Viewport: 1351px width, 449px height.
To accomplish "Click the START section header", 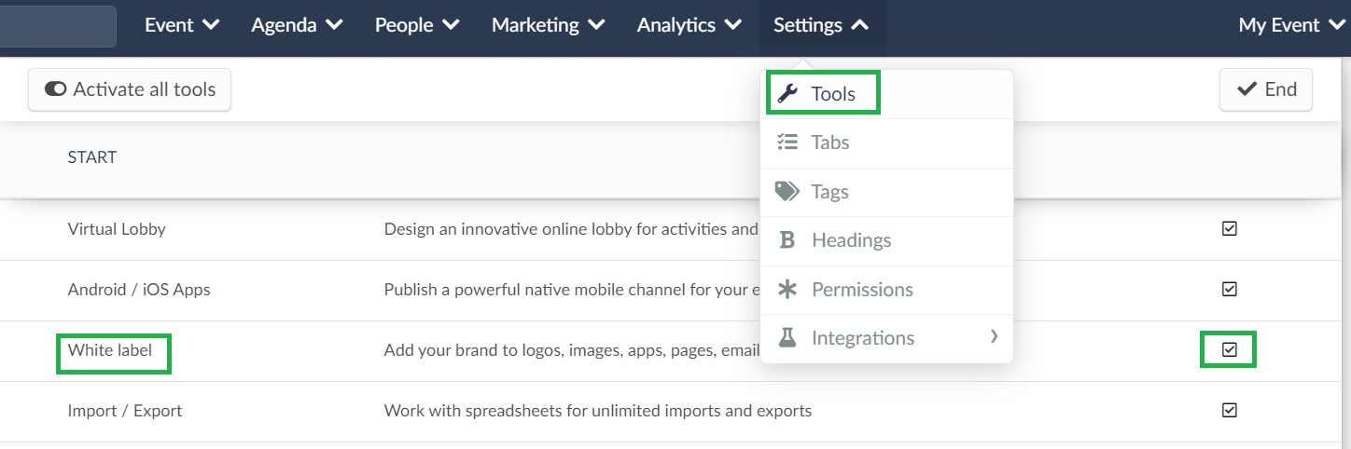I will click(92, 157).
